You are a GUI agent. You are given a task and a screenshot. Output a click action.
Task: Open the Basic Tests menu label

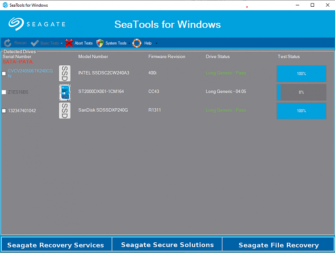50,43
